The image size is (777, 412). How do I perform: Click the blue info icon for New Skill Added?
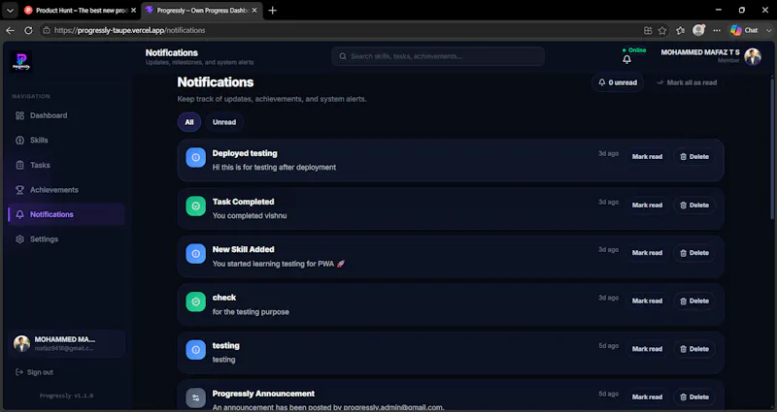(196, 254)
